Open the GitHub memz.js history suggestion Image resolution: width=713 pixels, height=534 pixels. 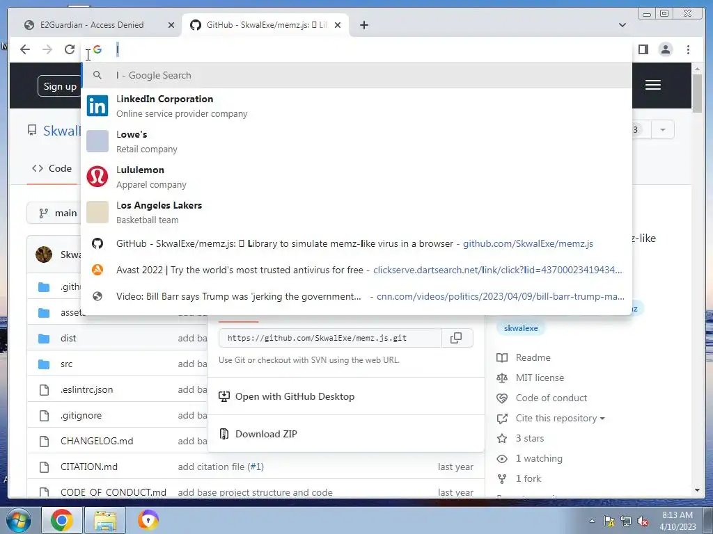pyautogui.click(x=357, y=243)
